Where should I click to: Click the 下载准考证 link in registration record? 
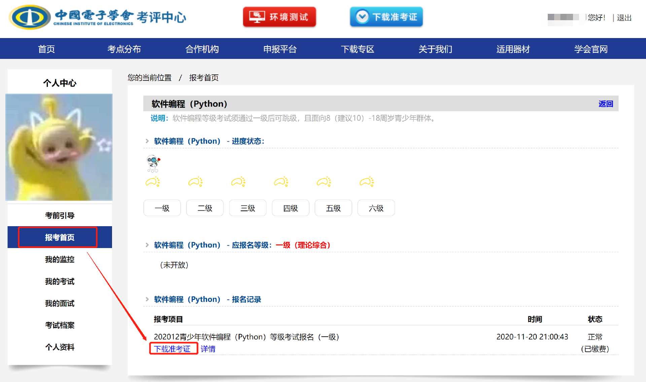[x=173, y=349]
